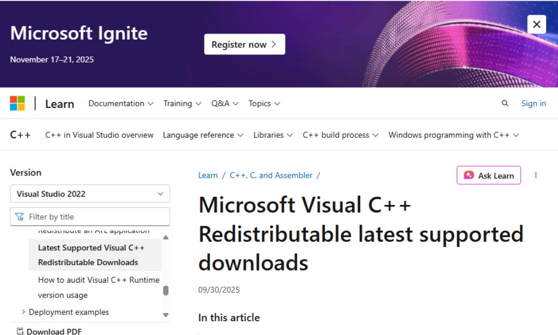The image size is (558, 335).
Task: Click the Download PDF icon
Action: click(x=20, y=331)
